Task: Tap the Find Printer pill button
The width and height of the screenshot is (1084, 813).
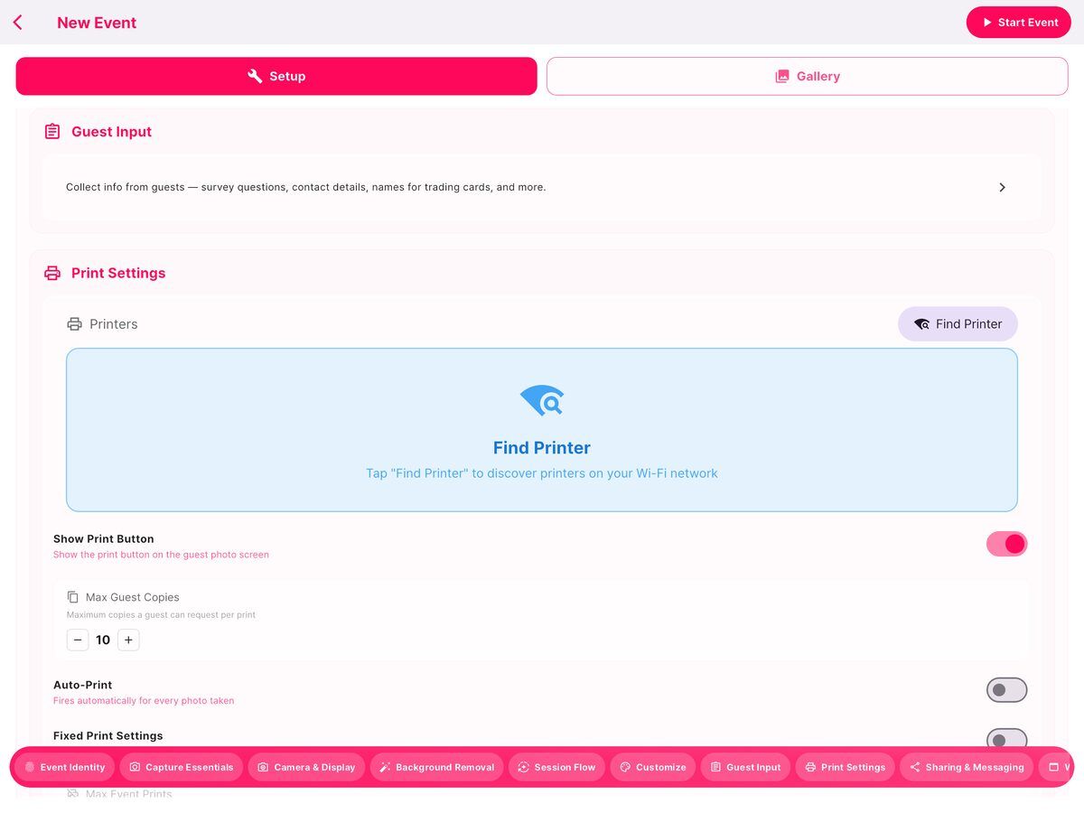Action: pyautogui.click(x=958, y=324)
